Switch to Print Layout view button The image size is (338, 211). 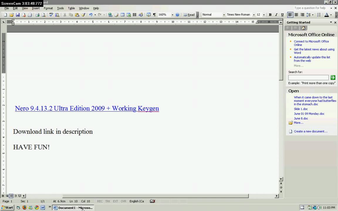[x=11, y=196]
